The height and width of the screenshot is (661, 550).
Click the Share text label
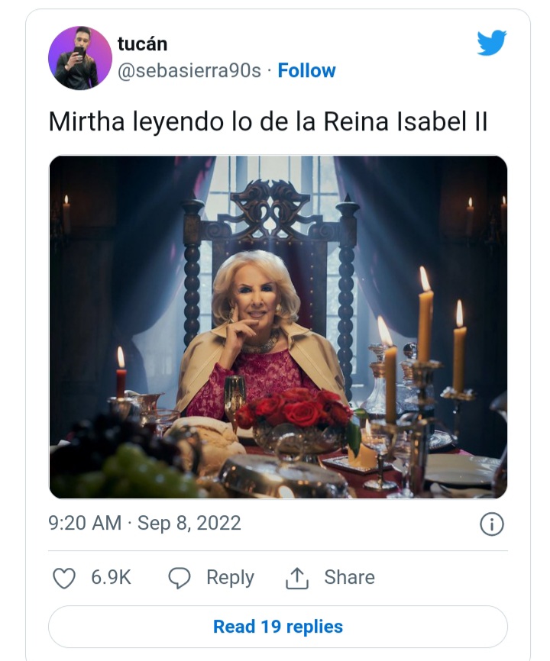click(349, 578)
